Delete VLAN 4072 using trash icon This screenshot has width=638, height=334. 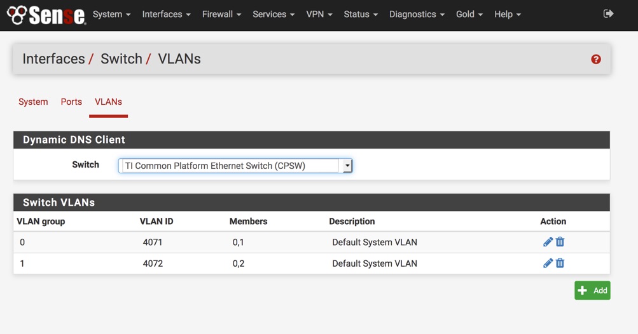(x=560, y=263)
